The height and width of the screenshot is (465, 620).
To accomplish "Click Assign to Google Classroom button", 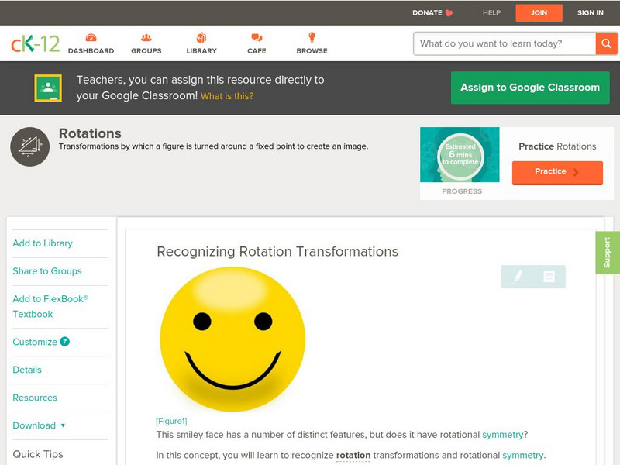I will click(x=530, y=88).
